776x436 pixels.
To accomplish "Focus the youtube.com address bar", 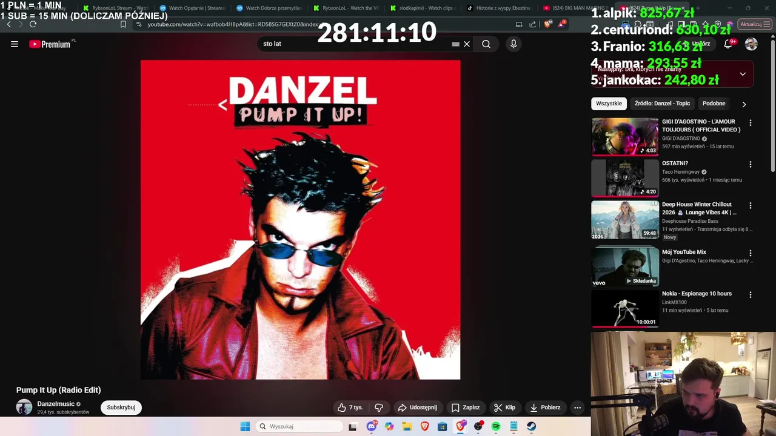I will click(321, 24).
